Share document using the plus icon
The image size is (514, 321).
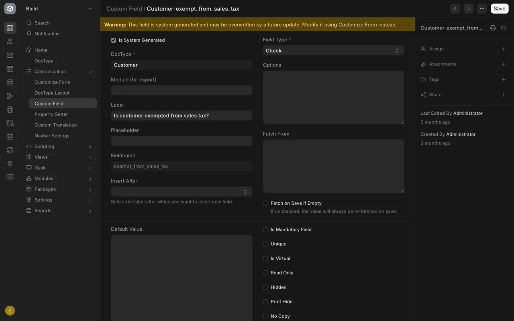[504, 95]
